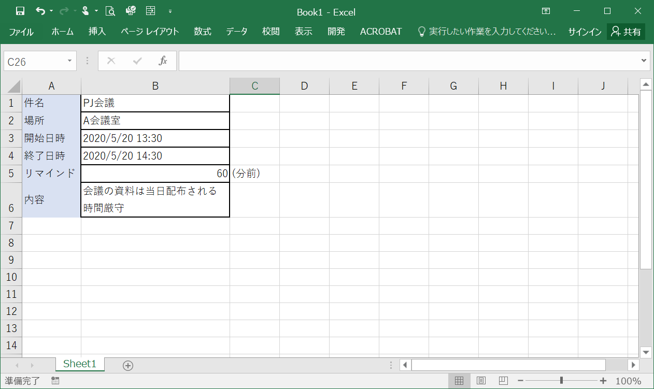Open the 表示 ribbon tab
654x389 pixels.
pyautogui.click(x=304, y=32)
